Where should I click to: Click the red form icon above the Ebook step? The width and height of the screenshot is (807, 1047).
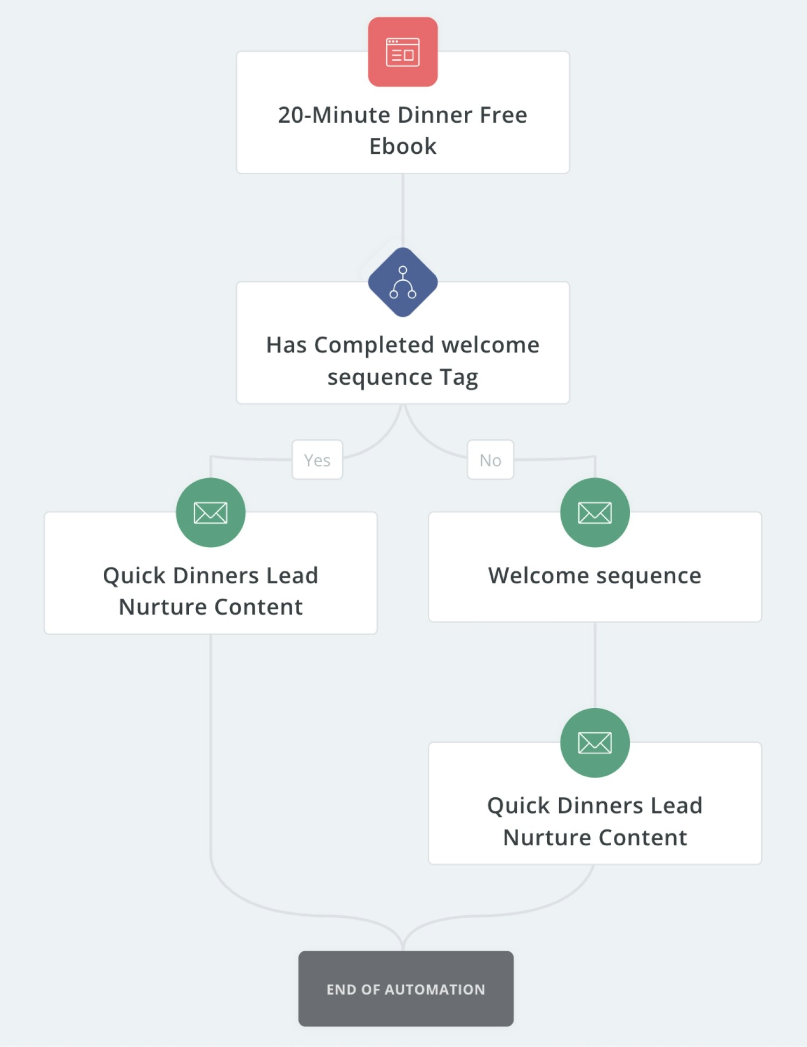point(402,52)
